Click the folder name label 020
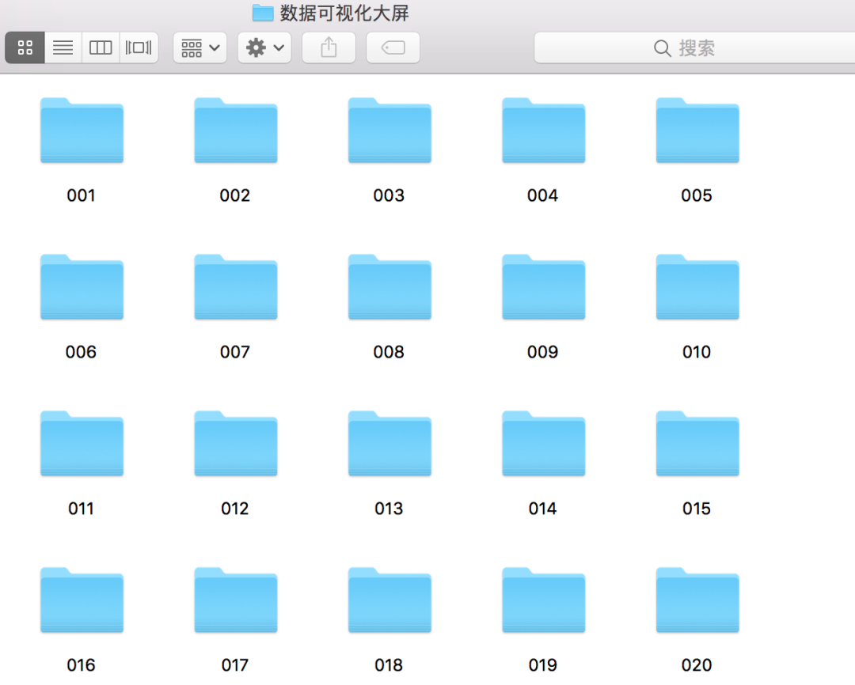Image resolution: width=855 pixels, height=685 pixels. 697,665
